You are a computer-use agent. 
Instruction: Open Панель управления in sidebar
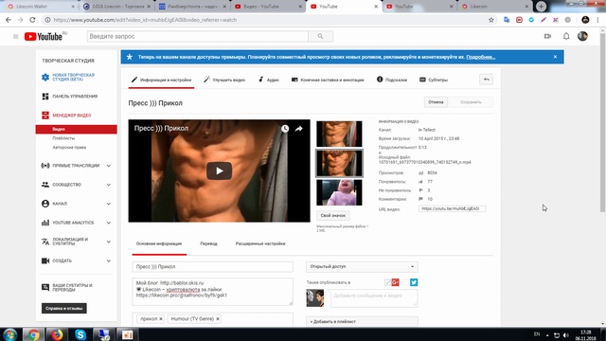coord(76,97)
